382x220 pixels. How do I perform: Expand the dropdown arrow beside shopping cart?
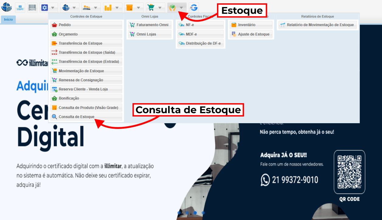(x=160, y=8)
